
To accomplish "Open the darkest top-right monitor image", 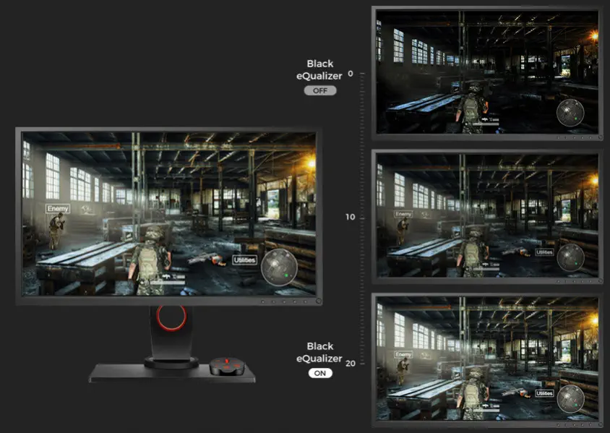I will coord(487,73).
